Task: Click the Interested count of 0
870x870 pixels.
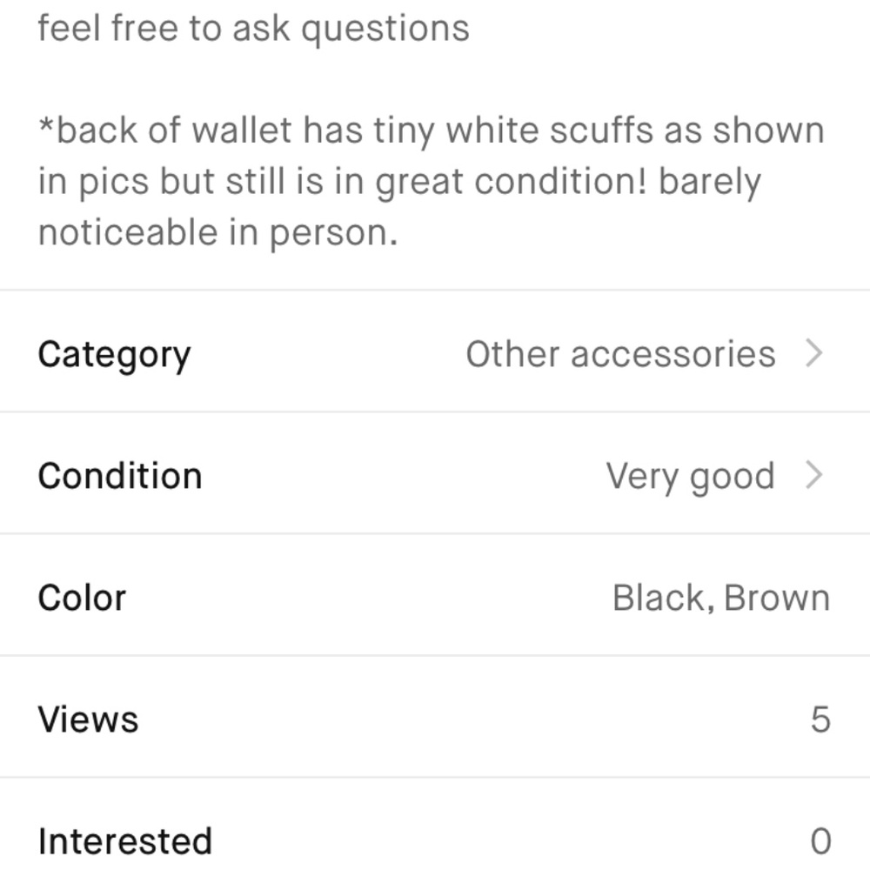Action: [820, 841]
